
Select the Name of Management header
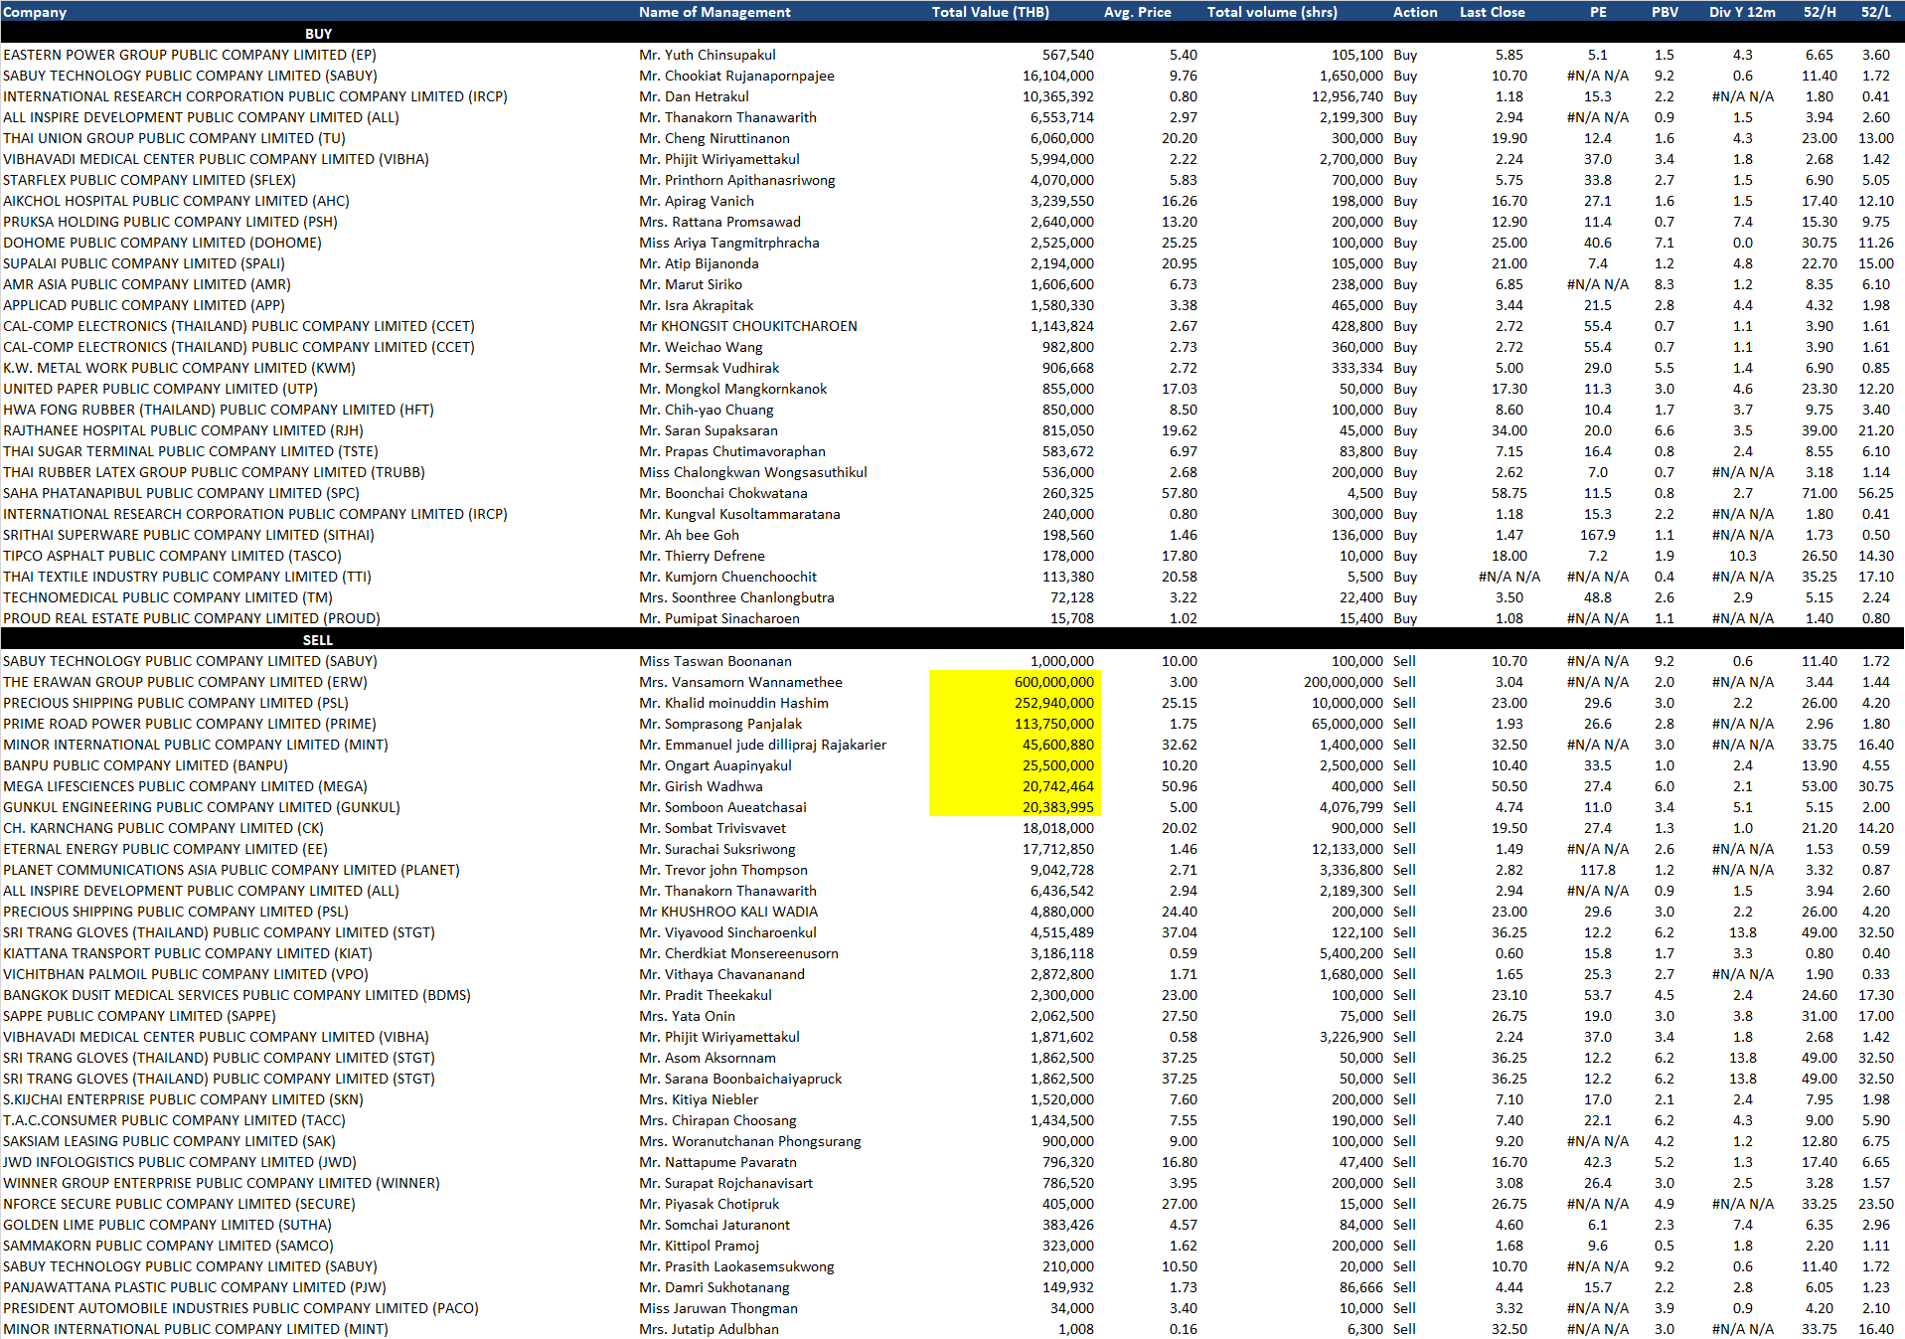pos(714,12)
